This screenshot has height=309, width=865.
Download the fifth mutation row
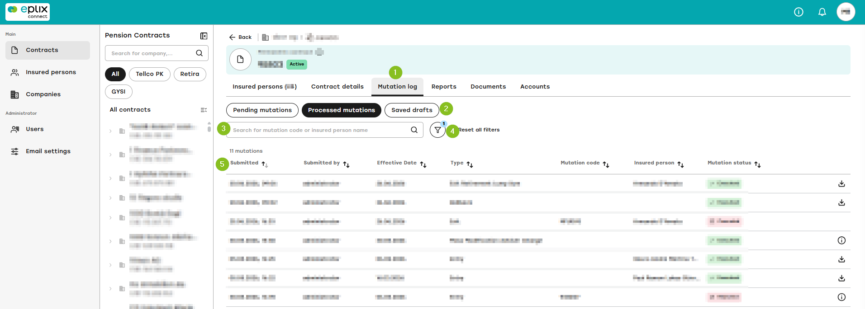pyautogui.click(x=841, y=259)
